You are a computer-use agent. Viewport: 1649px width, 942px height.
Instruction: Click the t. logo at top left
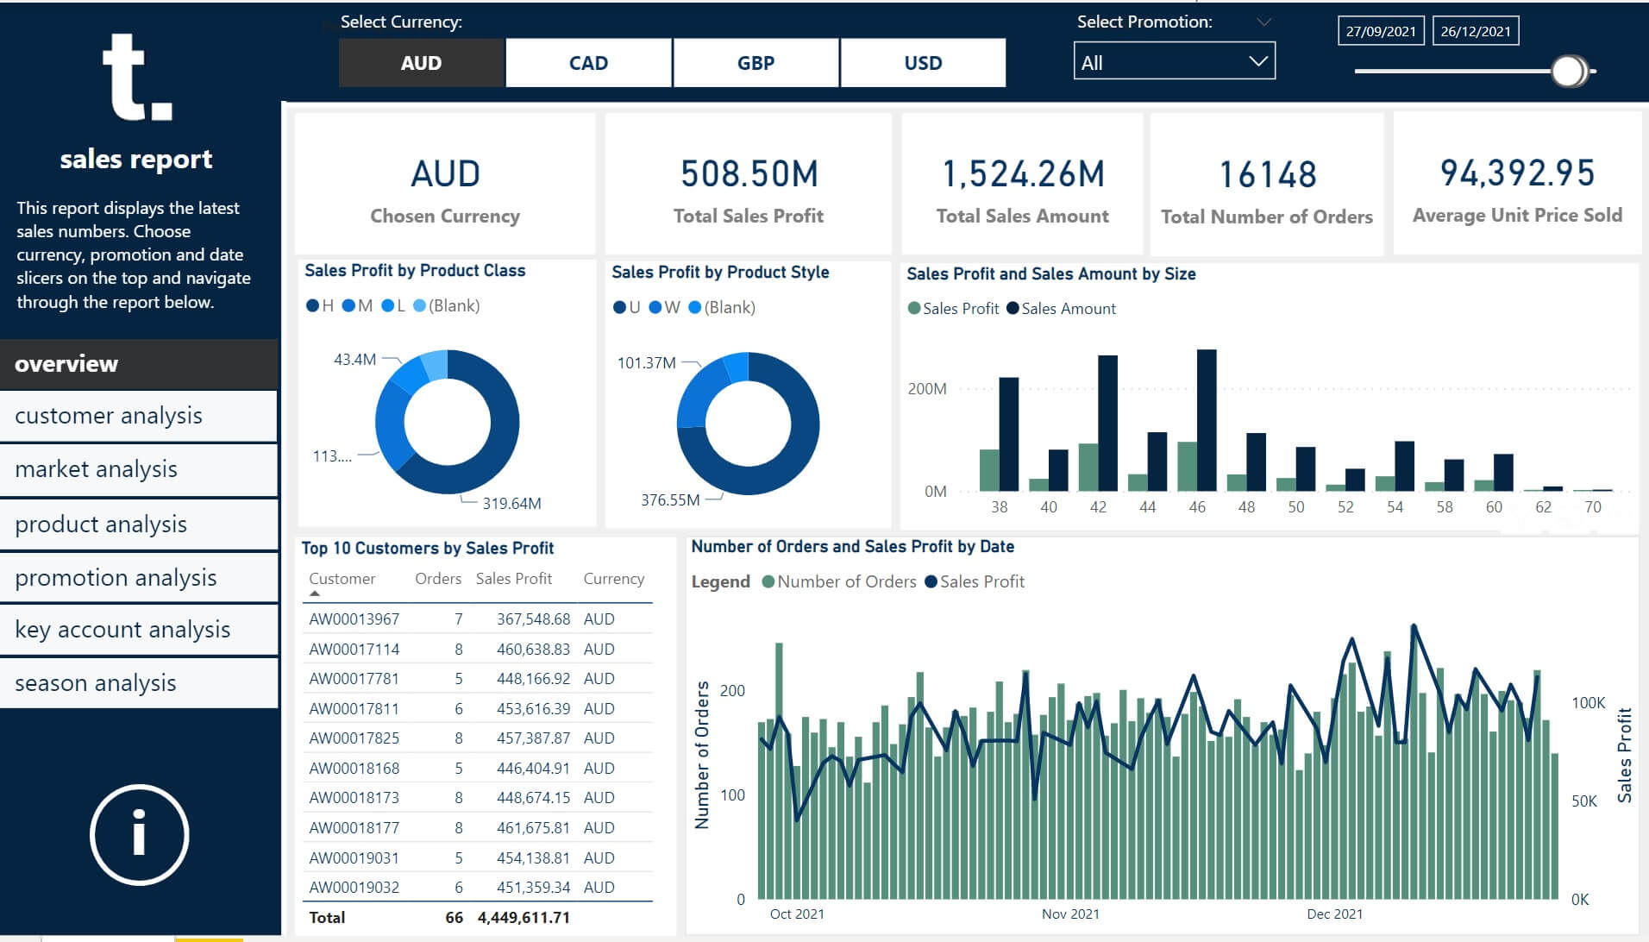point(136,78)
